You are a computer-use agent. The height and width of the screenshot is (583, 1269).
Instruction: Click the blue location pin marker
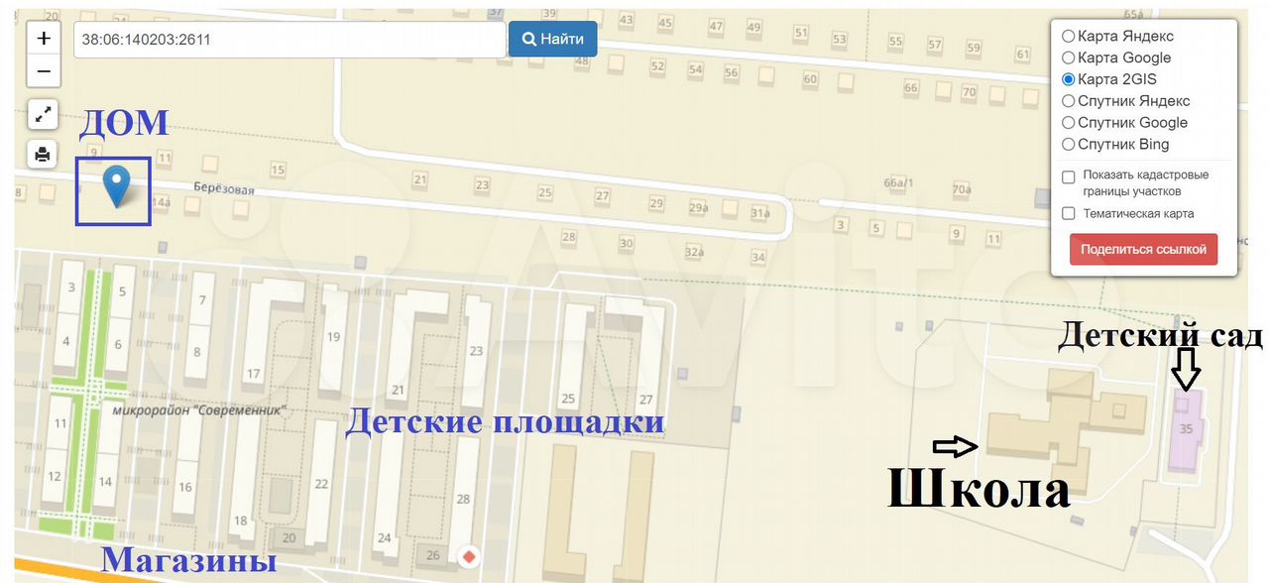coord(117,185)
